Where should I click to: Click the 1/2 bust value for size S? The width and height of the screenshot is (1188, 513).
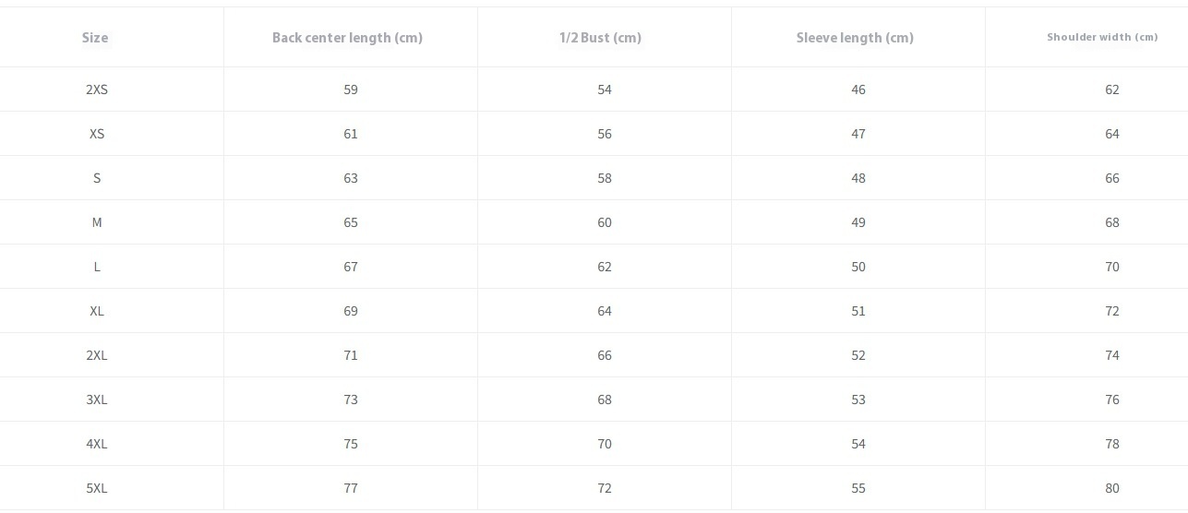pos(605,178)
